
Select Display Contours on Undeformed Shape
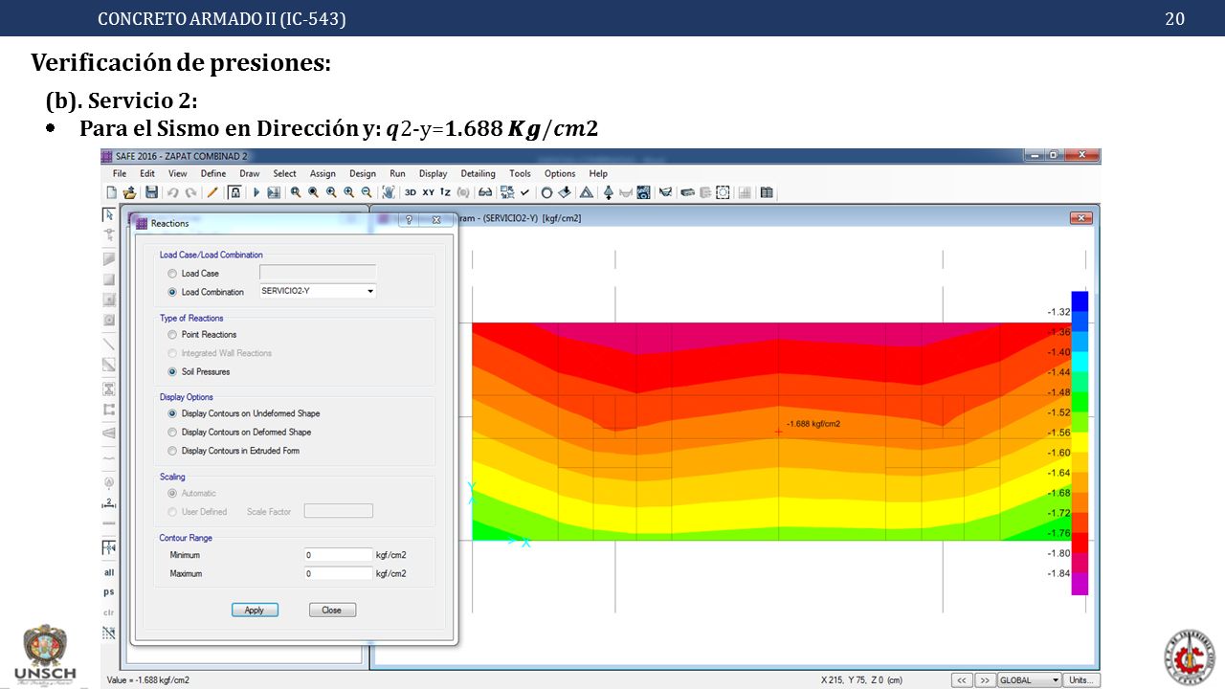click(x=172, y=413)
